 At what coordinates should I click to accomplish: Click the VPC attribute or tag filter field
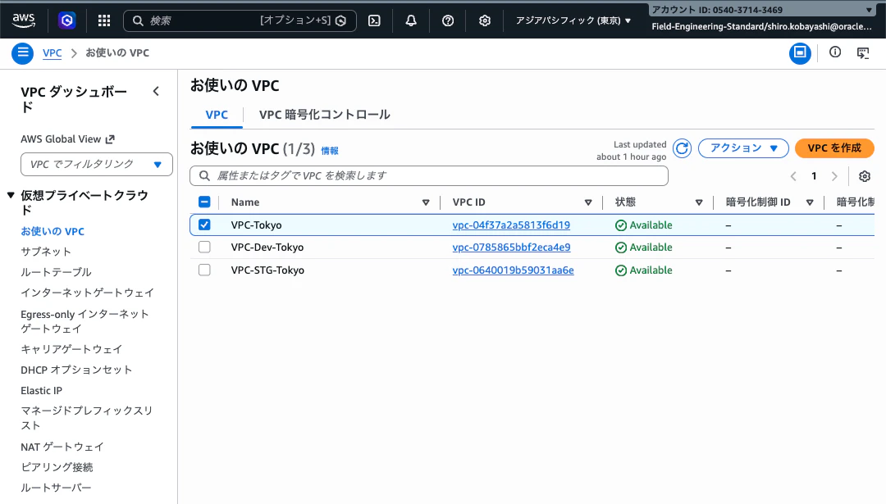(x=429, y=175)
